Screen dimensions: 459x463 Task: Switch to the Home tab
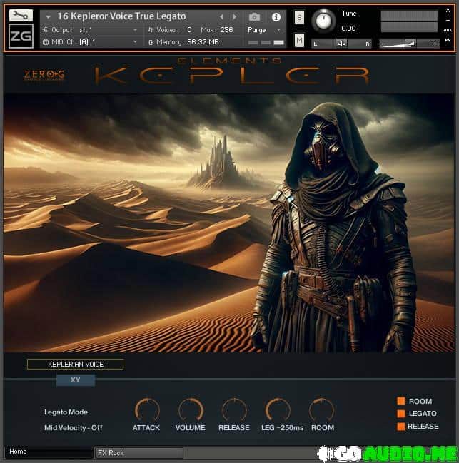click(49, 452)
